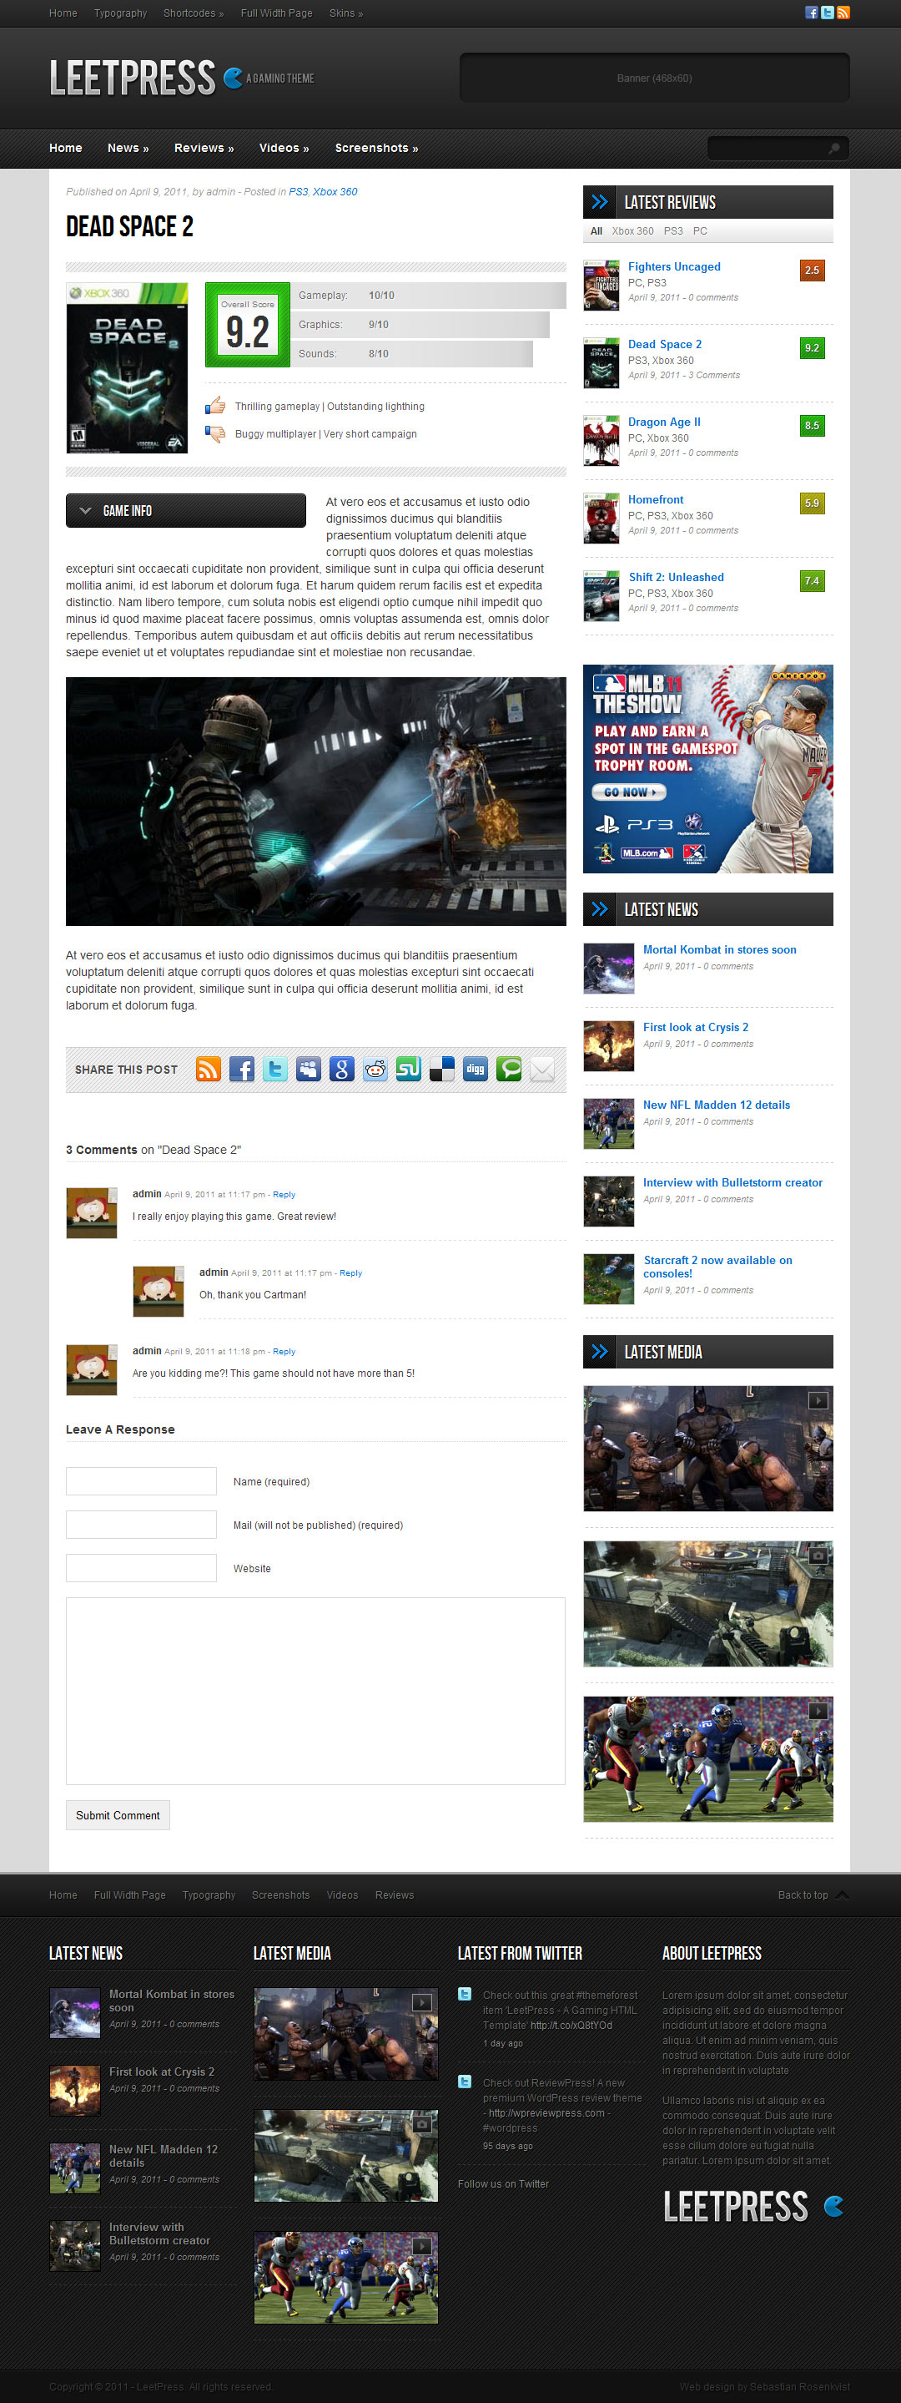Click the Mail (required) input field
Screen dimensions: 901x2403
pyautogui.click(x=142, y=1525)
